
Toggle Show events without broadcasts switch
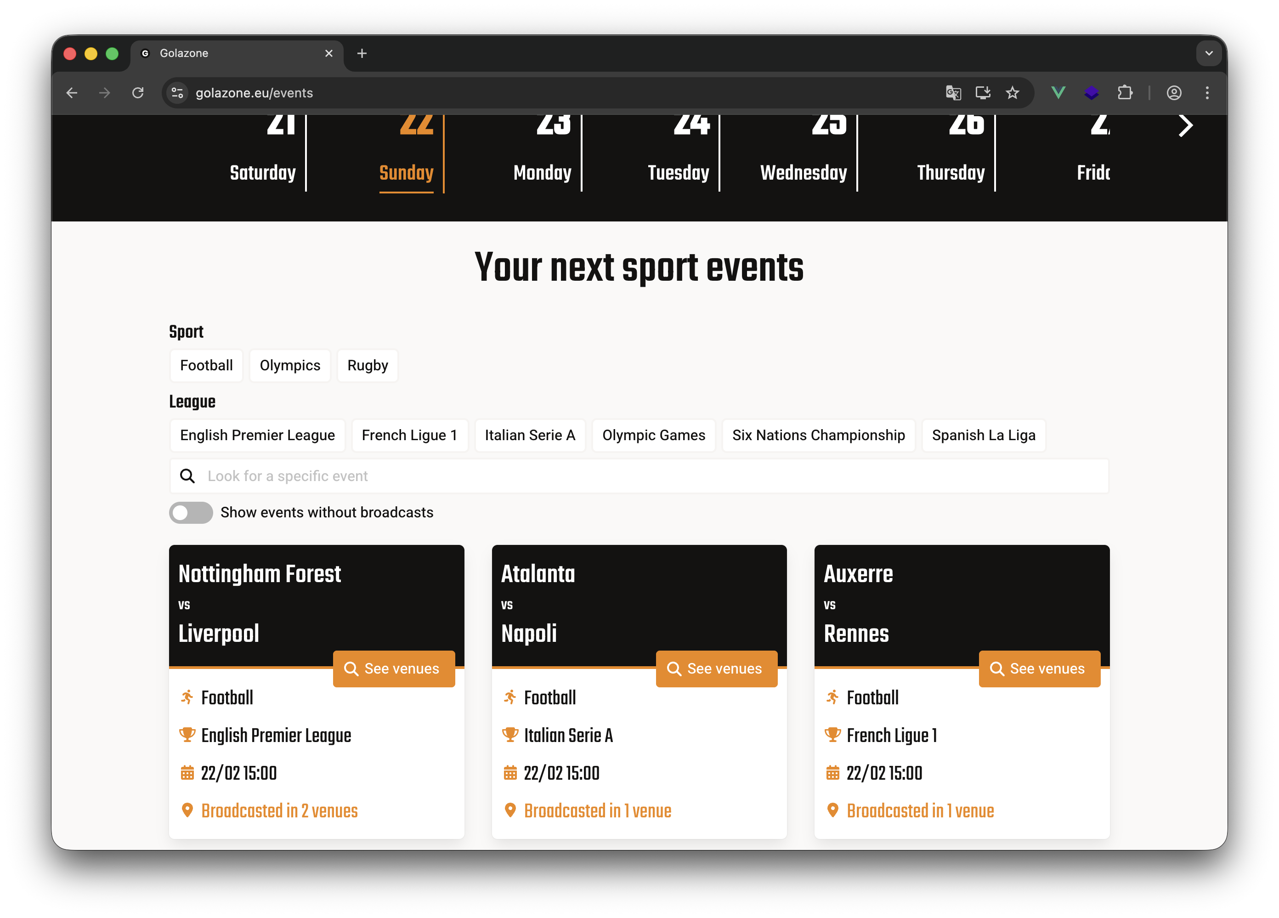point(191,513)
